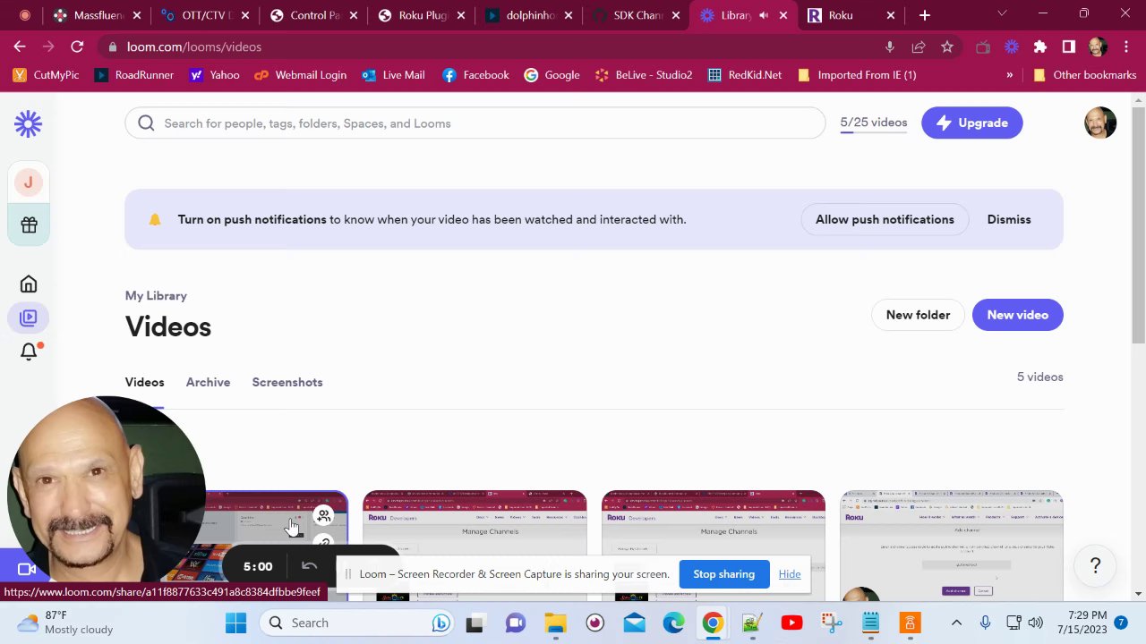Go to Home via sidebar house icon

29,284
